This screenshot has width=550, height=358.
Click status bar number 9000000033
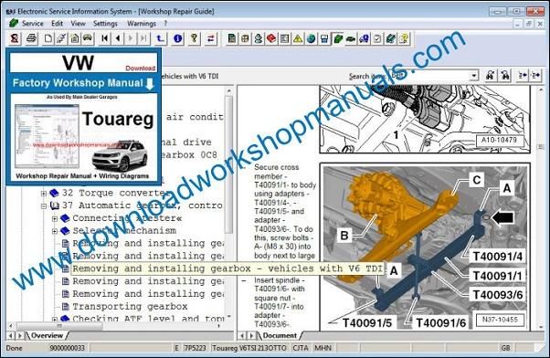[67, 348]
